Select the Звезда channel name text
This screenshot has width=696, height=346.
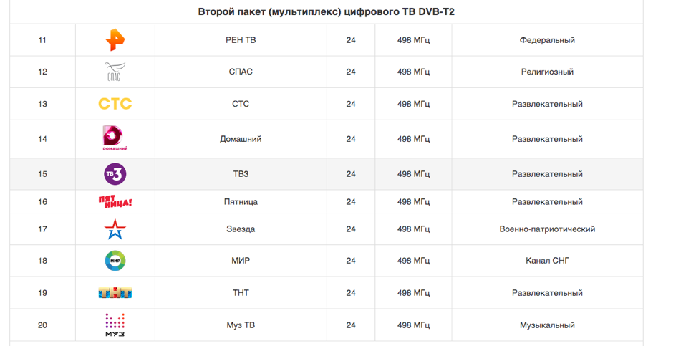[x=241, y=229]
